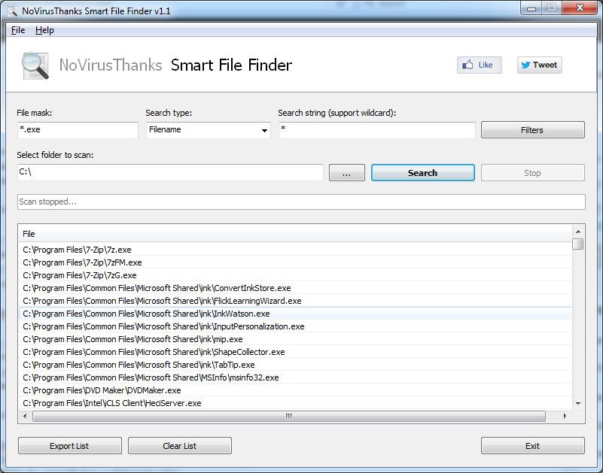This screenshot has width=603, height=473.
Task: Select the mip.exe result row
Action: (x=295, y=339)
